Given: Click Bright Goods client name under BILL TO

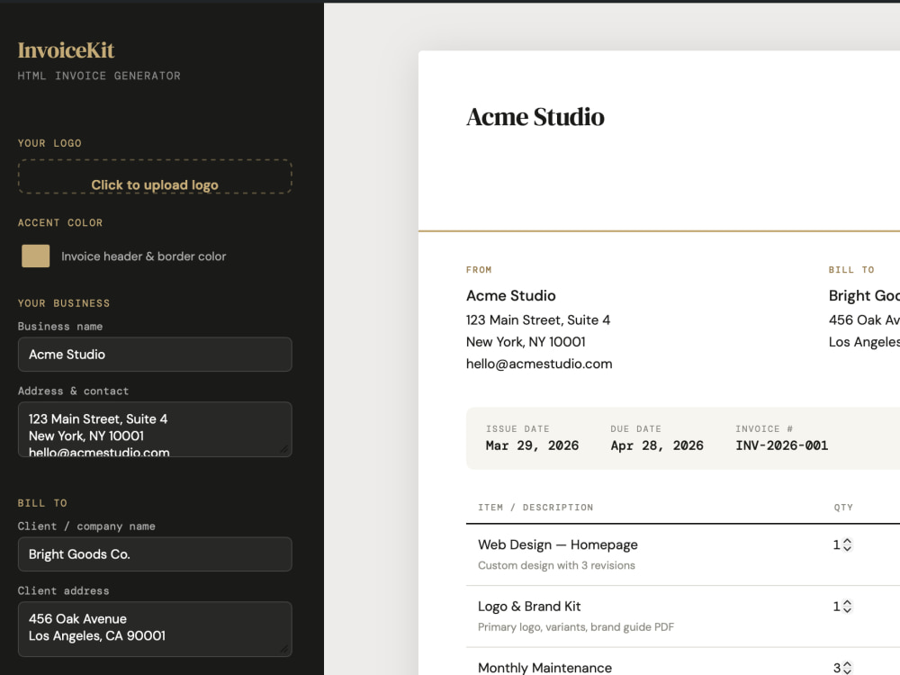Looking at the screenshot, I should click(864, 295).
